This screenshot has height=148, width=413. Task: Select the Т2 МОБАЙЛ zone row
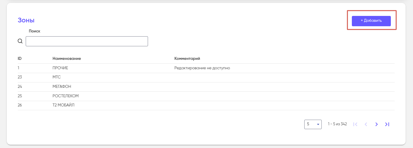pos(64,105)
